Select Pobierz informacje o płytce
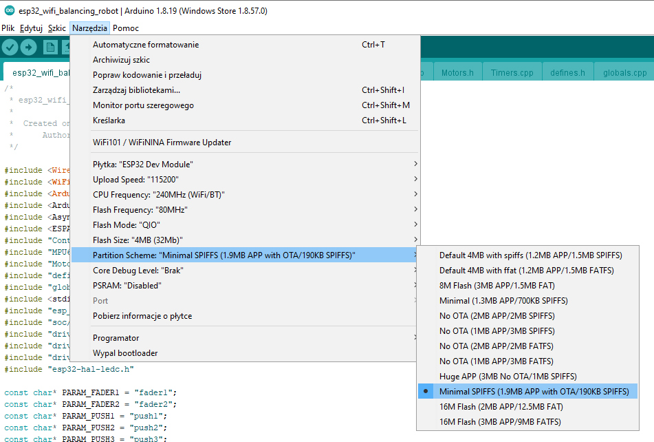 pos(245,316)
